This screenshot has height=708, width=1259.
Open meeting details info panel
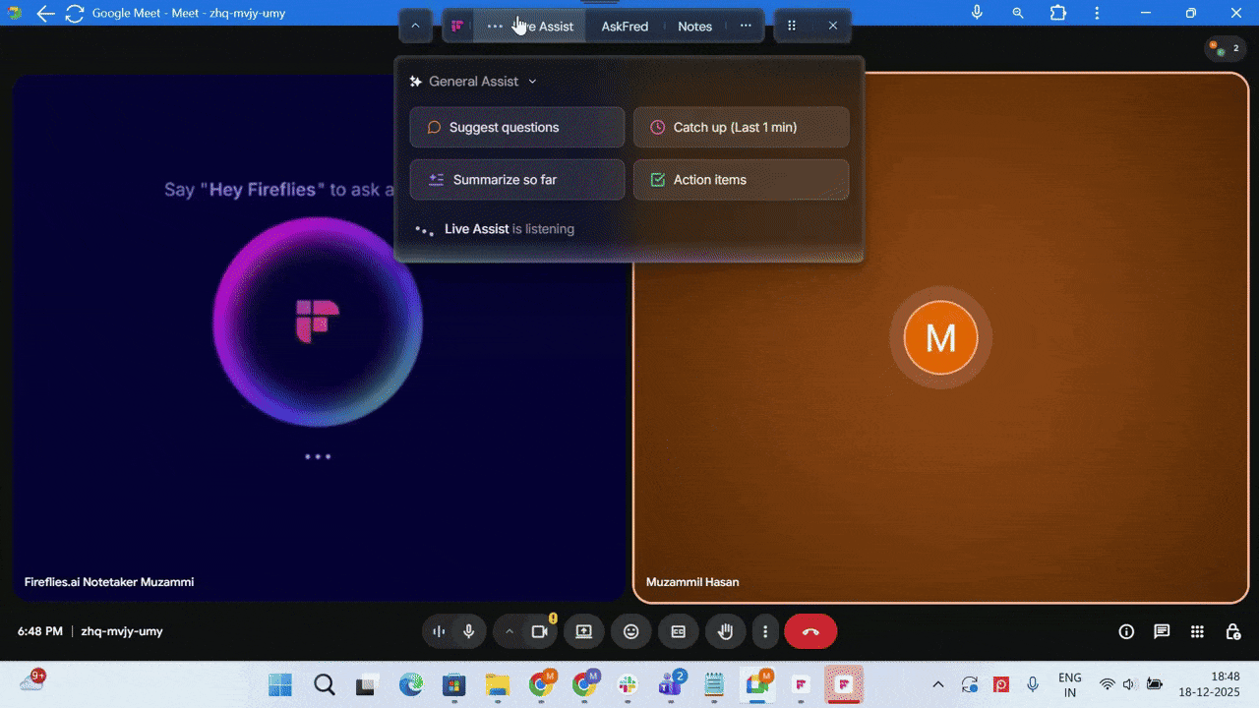(1126, 631)
